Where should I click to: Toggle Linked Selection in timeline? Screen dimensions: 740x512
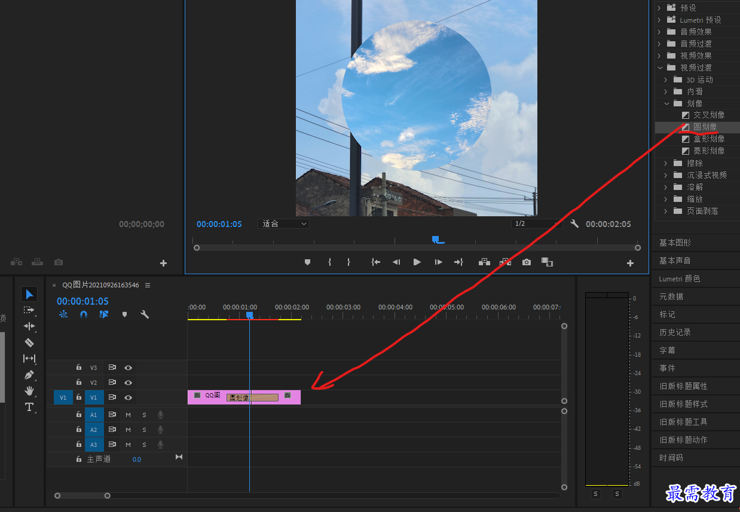[104, 314]
